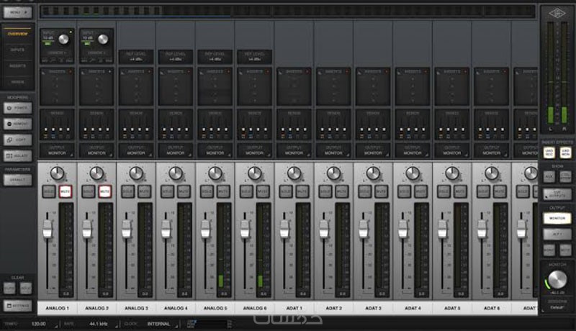Click the ADAT 6 pan knob

coord(492,173)
